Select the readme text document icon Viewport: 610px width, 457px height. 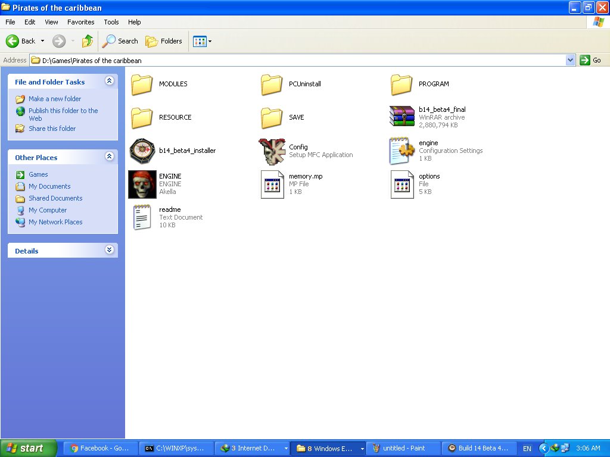142,217
